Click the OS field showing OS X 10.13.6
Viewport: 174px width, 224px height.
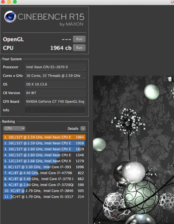(55, 84)
